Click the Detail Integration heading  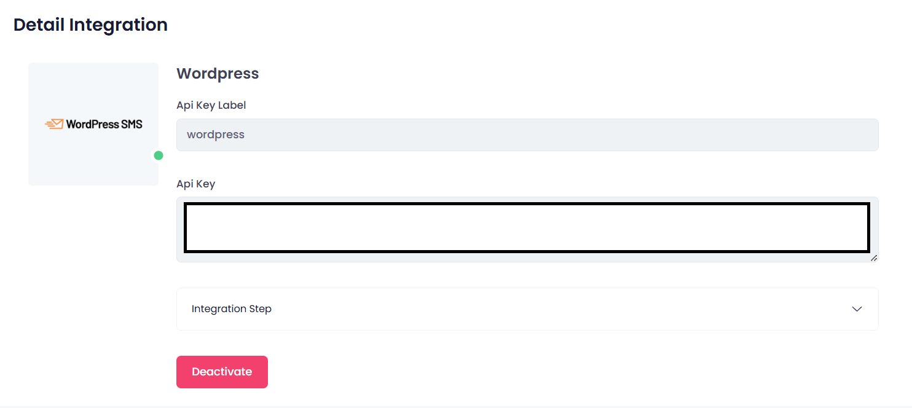pyautogui.click(x=90, y=25)
